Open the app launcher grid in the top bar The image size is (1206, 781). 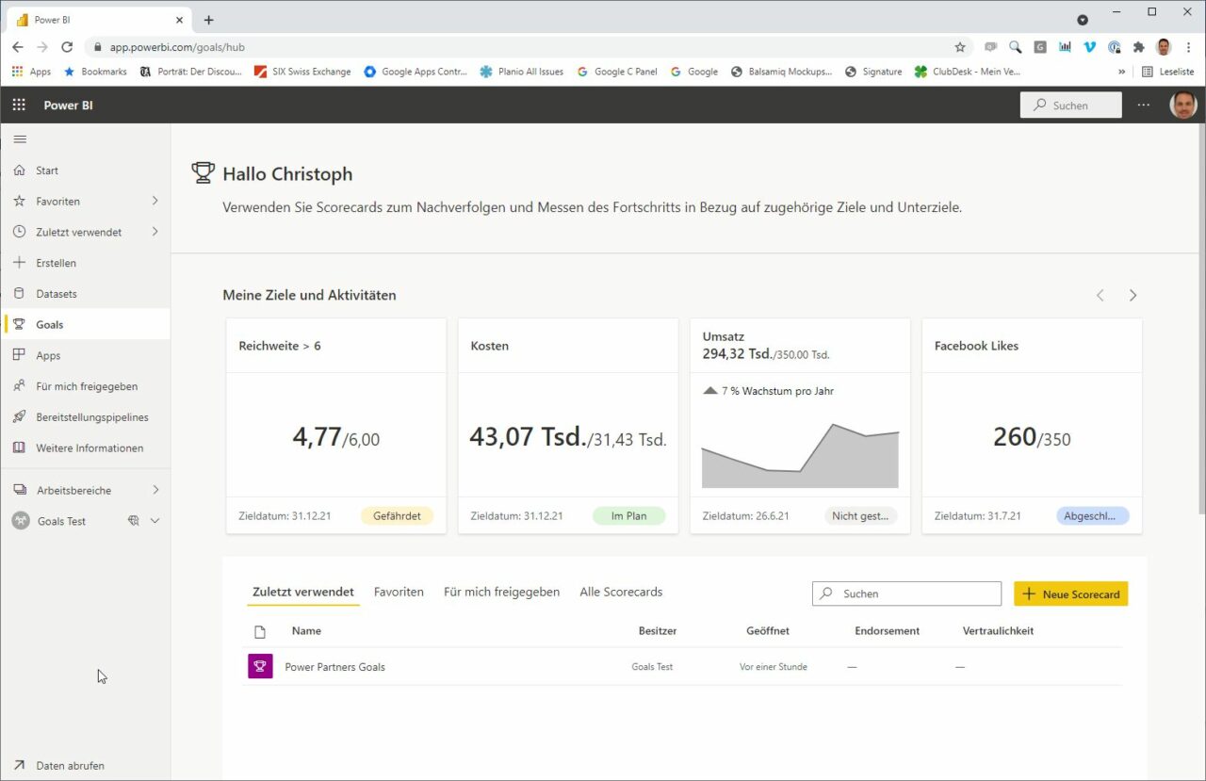tap(18, 105)
